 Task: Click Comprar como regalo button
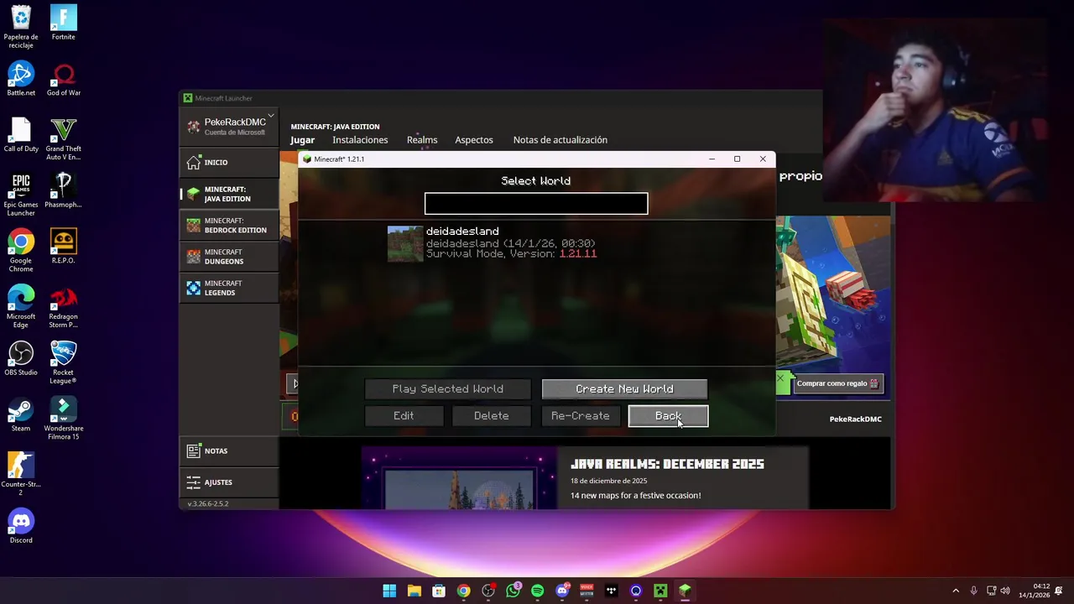837,383
